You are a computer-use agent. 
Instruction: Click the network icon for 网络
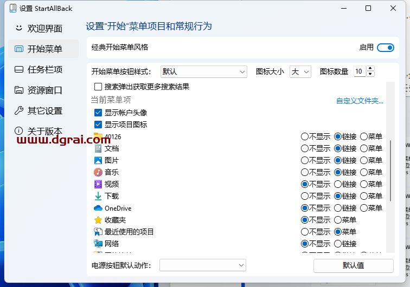98,244
